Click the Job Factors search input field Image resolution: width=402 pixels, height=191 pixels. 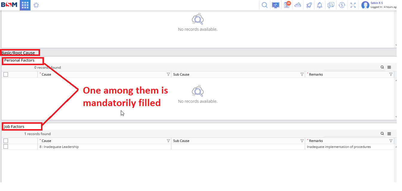tap(351, 134)
